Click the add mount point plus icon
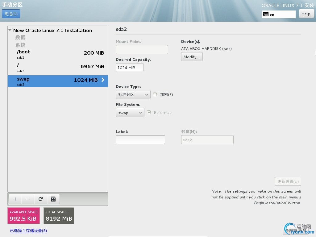316x237 pixels. (15, 199)
